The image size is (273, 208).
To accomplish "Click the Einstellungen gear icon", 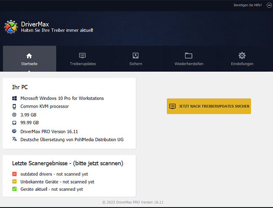I will tap(242, 56).
